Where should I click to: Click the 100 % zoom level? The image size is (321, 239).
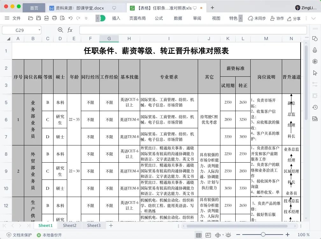coord(303,235)
